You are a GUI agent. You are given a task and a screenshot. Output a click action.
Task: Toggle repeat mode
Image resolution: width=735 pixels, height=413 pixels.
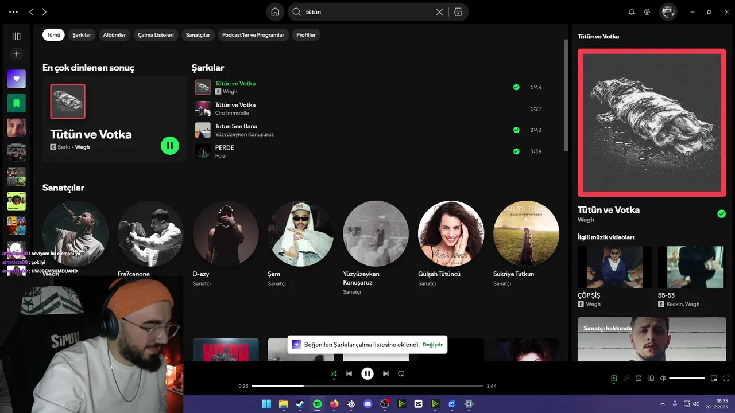point(401,373)
